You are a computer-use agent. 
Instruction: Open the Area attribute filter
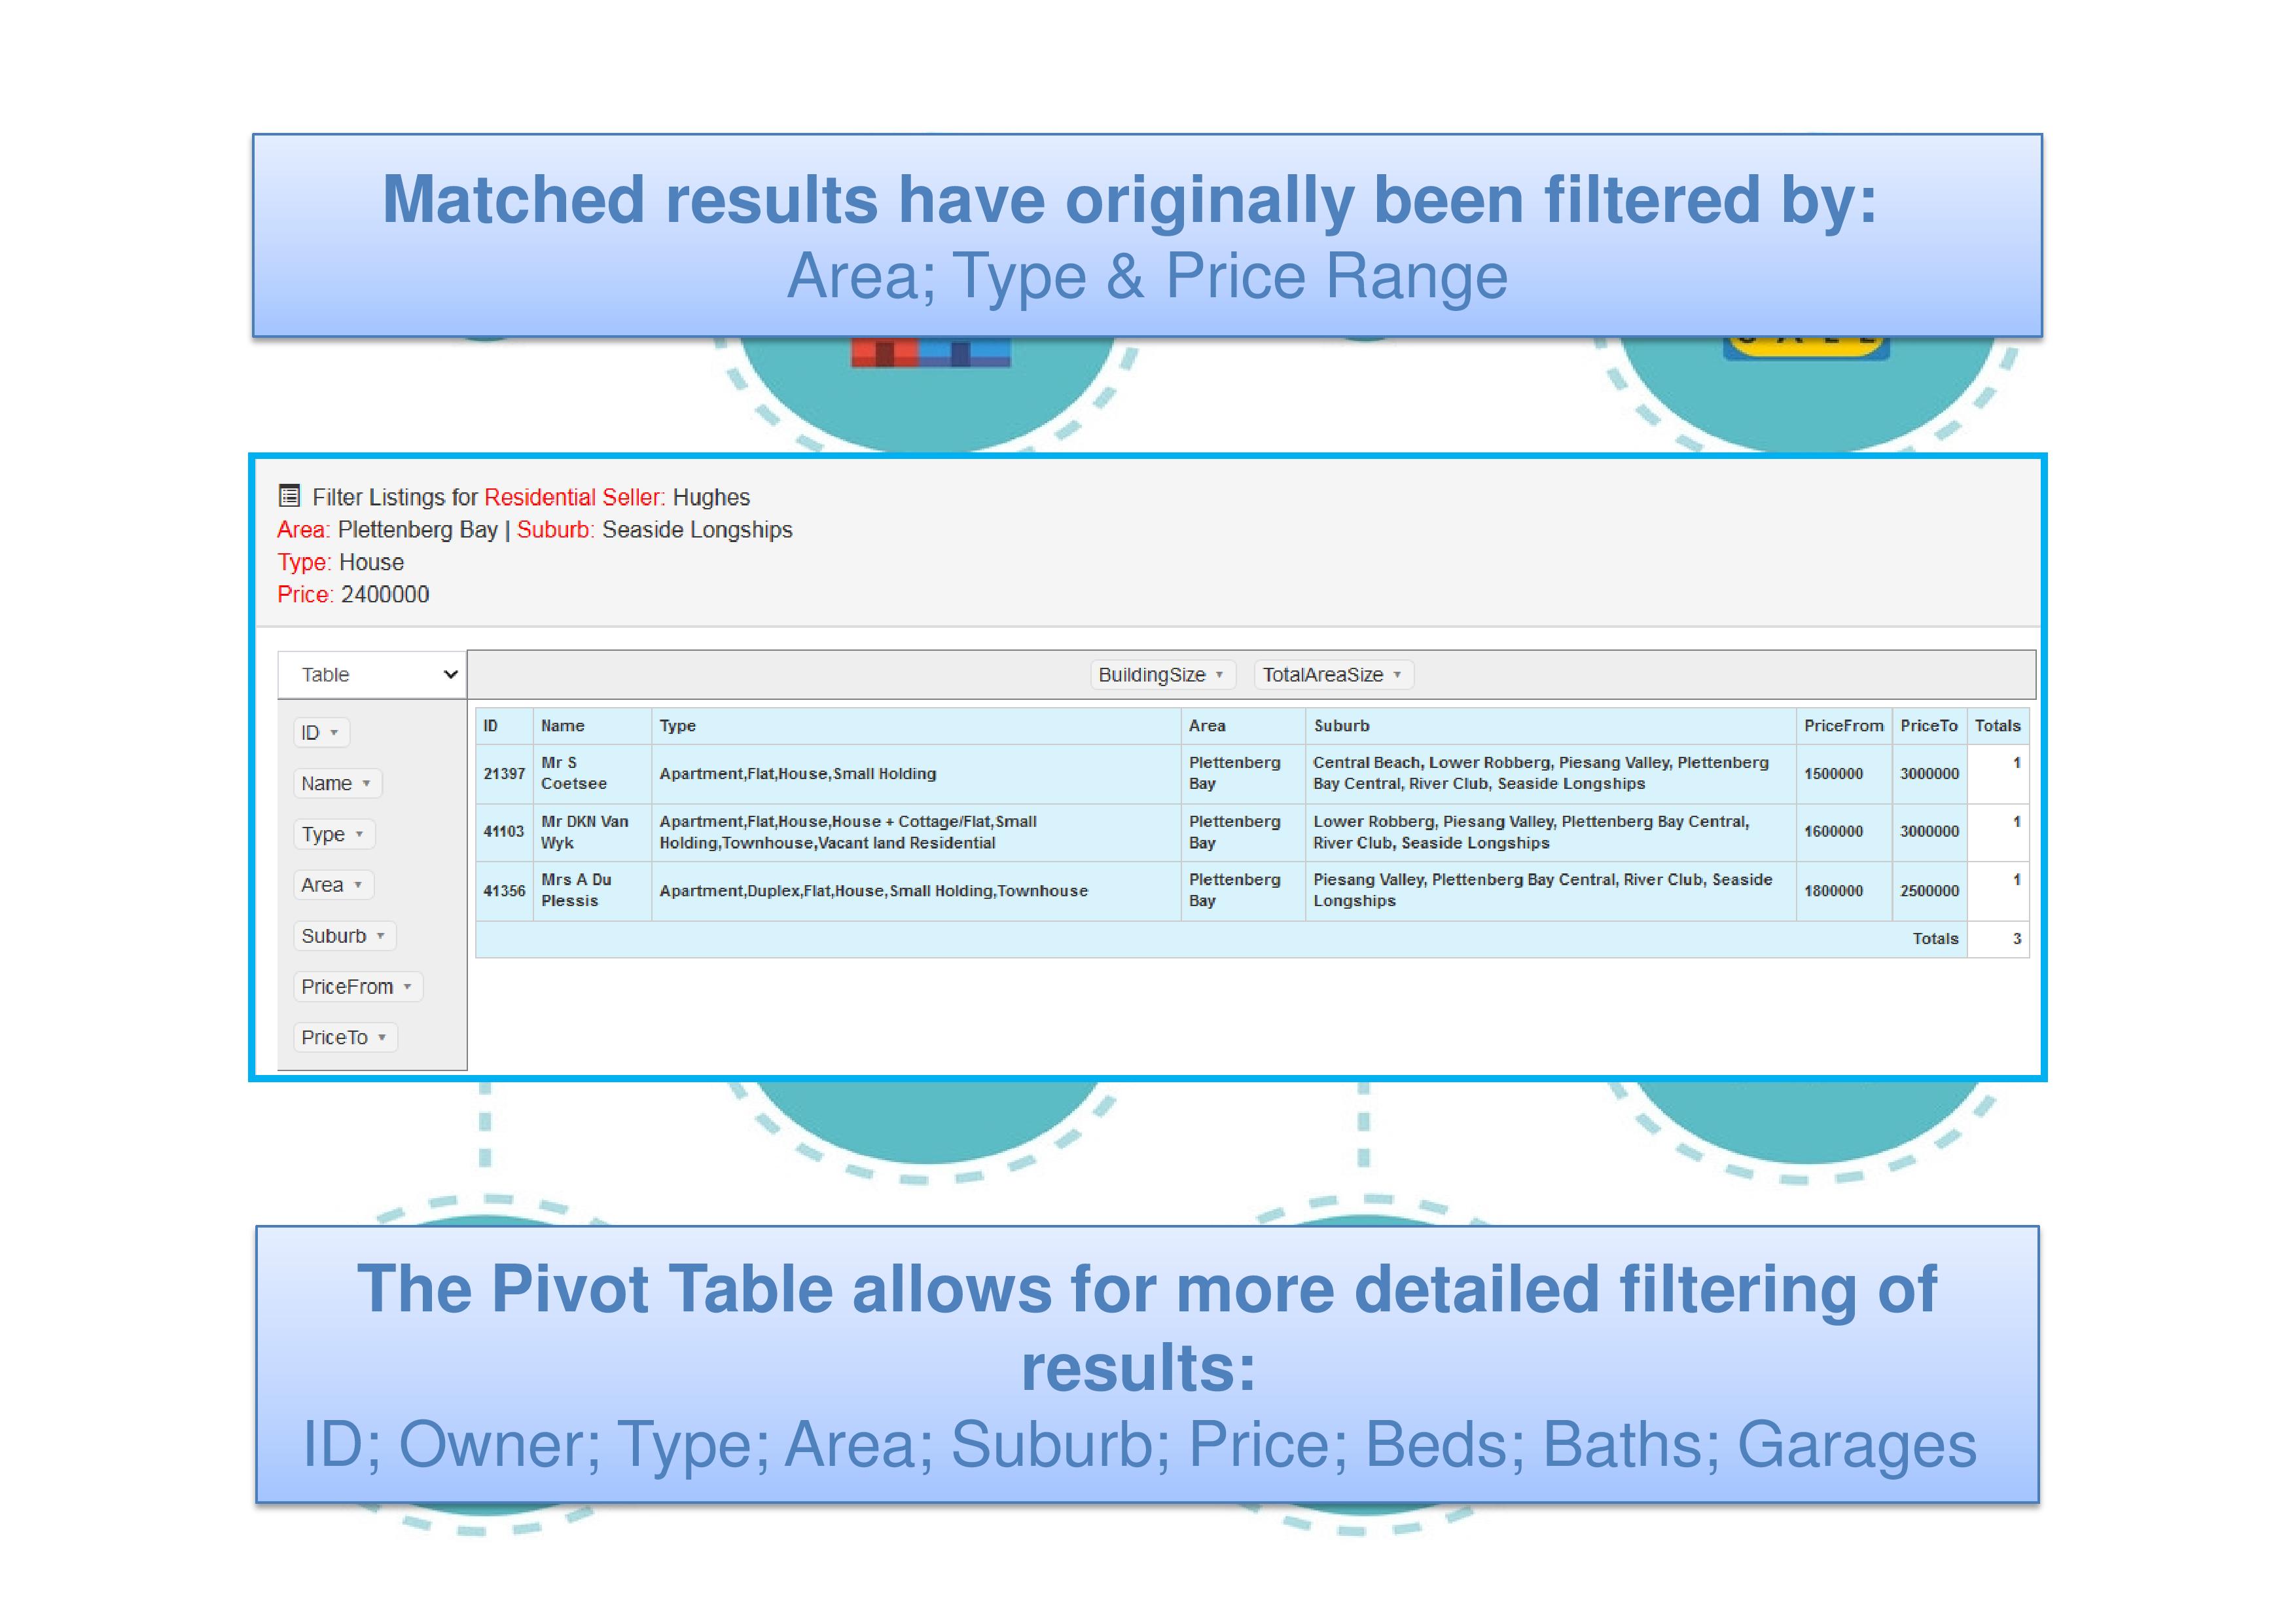[x=358, y=885]
